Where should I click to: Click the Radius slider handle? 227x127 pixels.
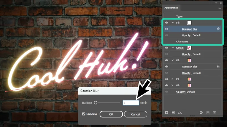coord(96,103)
